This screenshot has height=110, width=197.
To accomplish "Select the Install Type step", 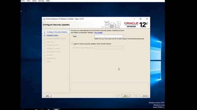I will 50,42.
